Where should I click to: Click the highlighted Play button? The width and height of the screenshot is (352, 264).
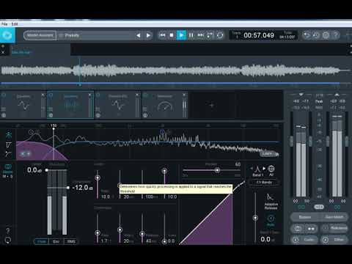pyautogui.click(x=181, y=35)
